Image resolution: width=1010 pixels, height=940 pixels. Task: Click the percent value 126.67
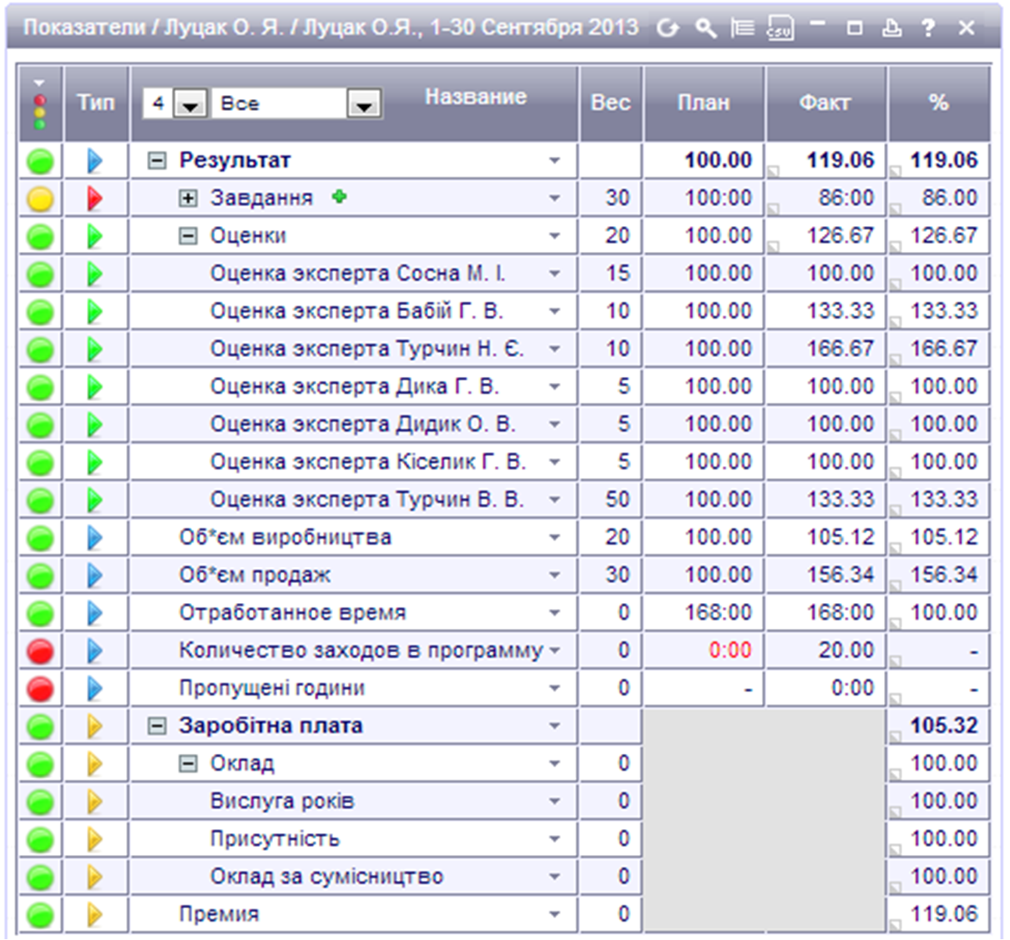click(943, 236)
